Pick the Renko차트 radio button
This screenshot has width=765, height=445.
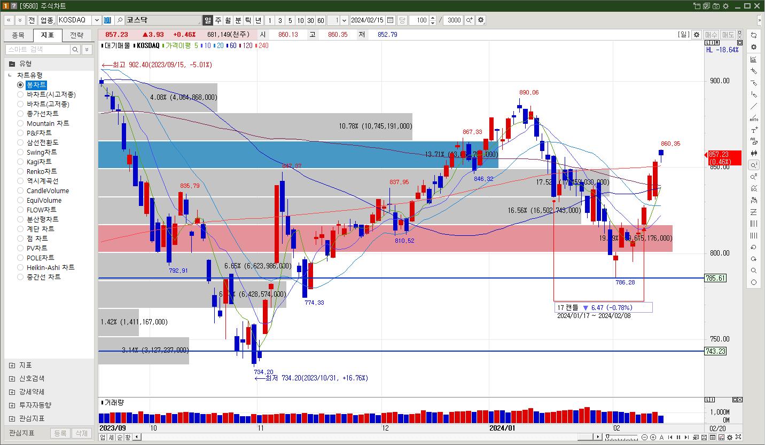pyautogui.click(x=20, y=171)
